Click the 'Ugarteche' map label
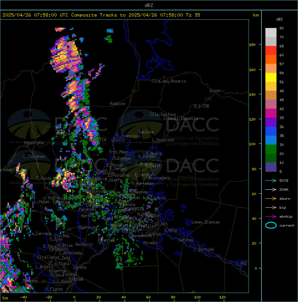Viewport: 298px width, 302px height. point(88,227)
